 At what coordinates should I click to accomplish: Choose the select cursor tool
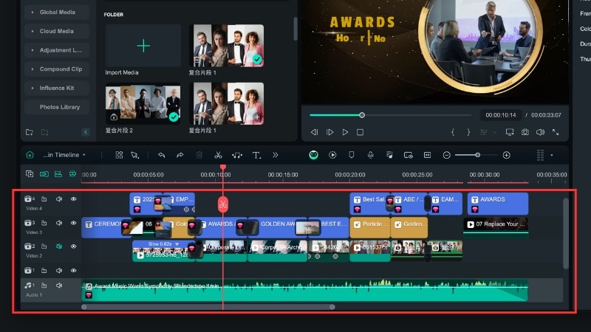click(134, 155)
